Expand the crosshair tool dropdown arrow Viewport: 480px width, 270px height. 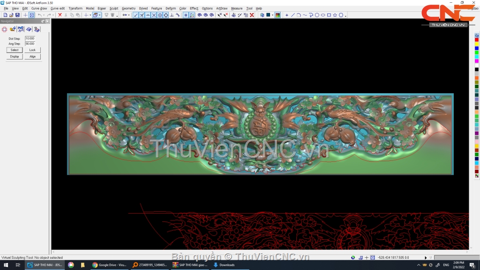90,15
